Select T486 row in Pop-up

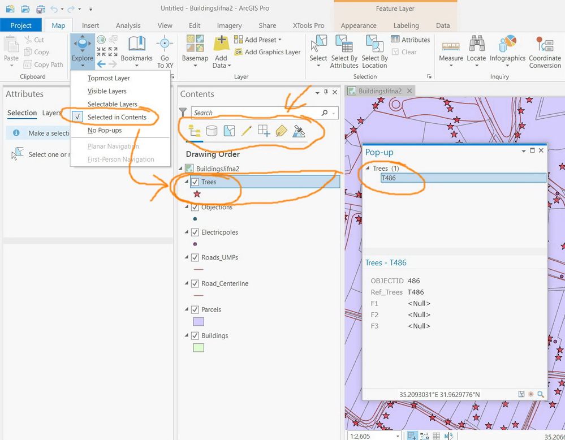point(463,178)
